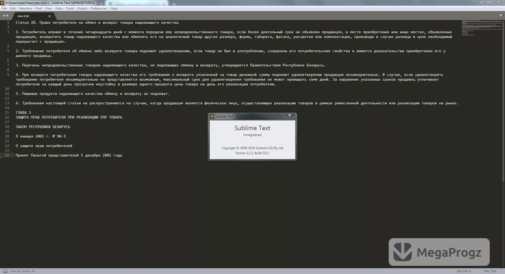Open the tab list dropdown arrow
The width and height of the screenshot is (505, 274).
tap(501, 16)
